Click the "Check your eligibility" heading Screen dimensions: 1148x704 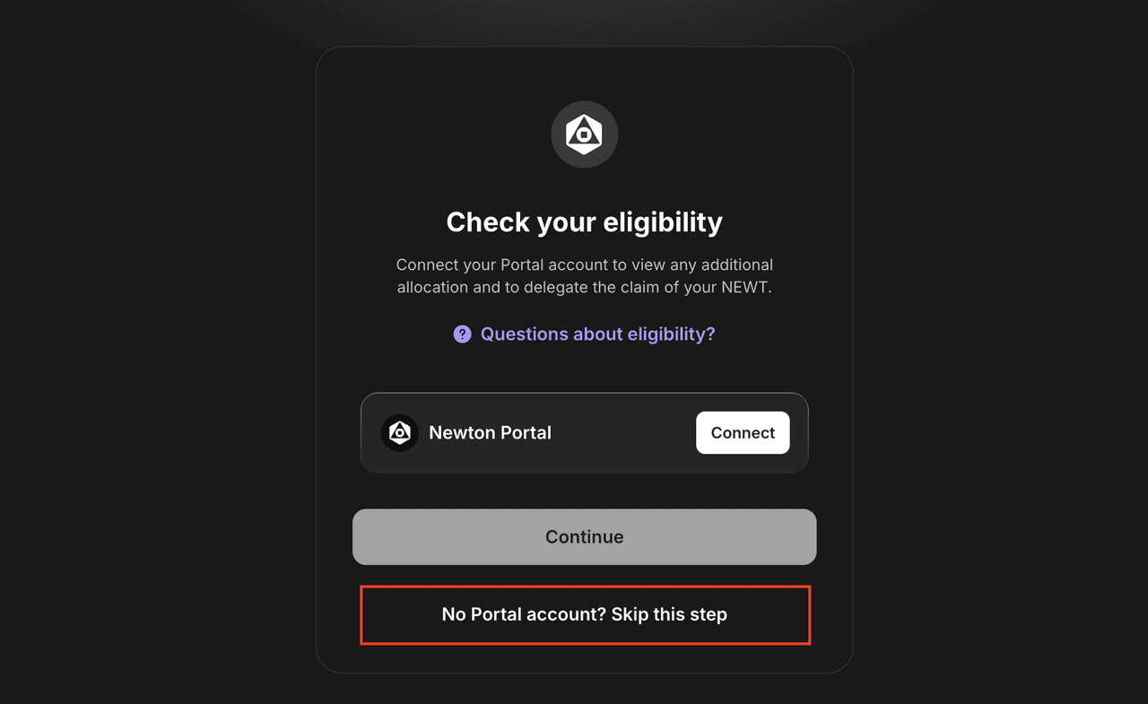tap(584, 222)
